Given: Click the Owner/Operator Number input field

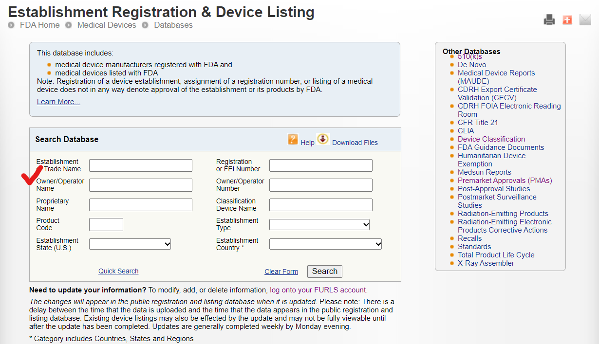Looking at the screenshot, I should (321, 185).
